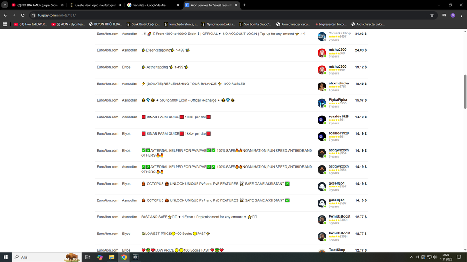This screenshot has height=262, width=467.
Task: Open From 1000 to 10000 Ecoin listing
Action: pos(223,34)
